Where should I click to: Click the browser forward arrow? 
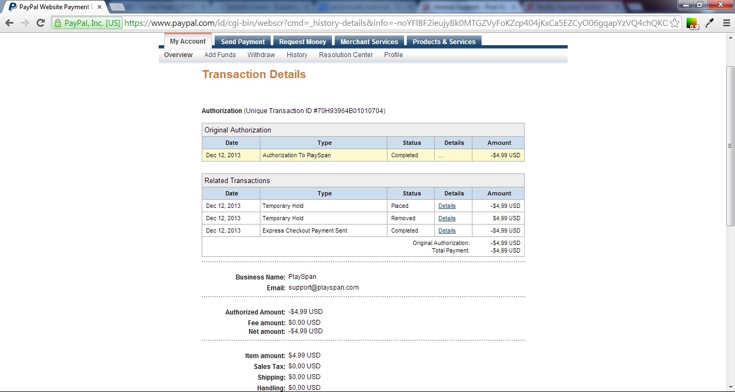[25, 23]
